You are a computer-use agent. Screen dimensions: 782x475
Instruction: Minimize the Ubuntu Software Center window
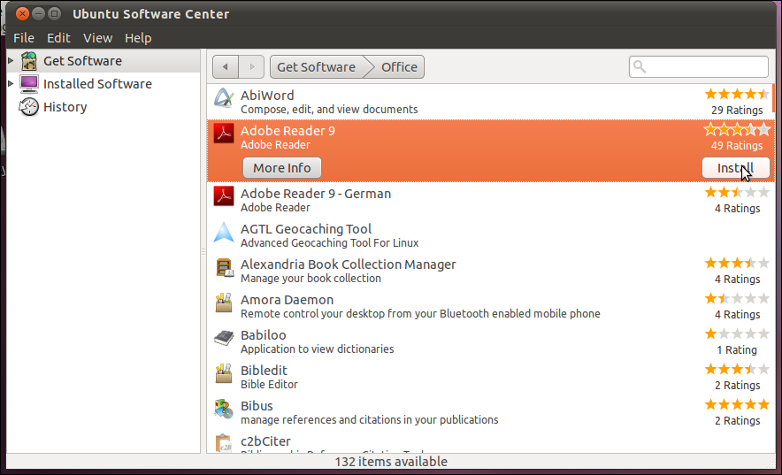point(38,14)
